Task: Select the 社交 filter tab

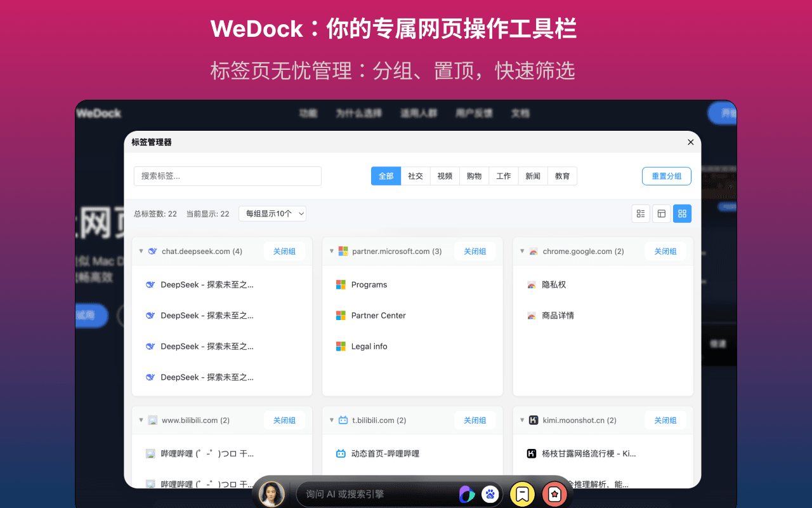Action: [x=416, y=176]
